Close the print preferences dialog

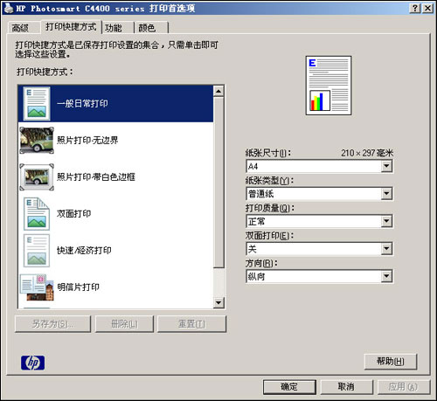click(427, 8)
